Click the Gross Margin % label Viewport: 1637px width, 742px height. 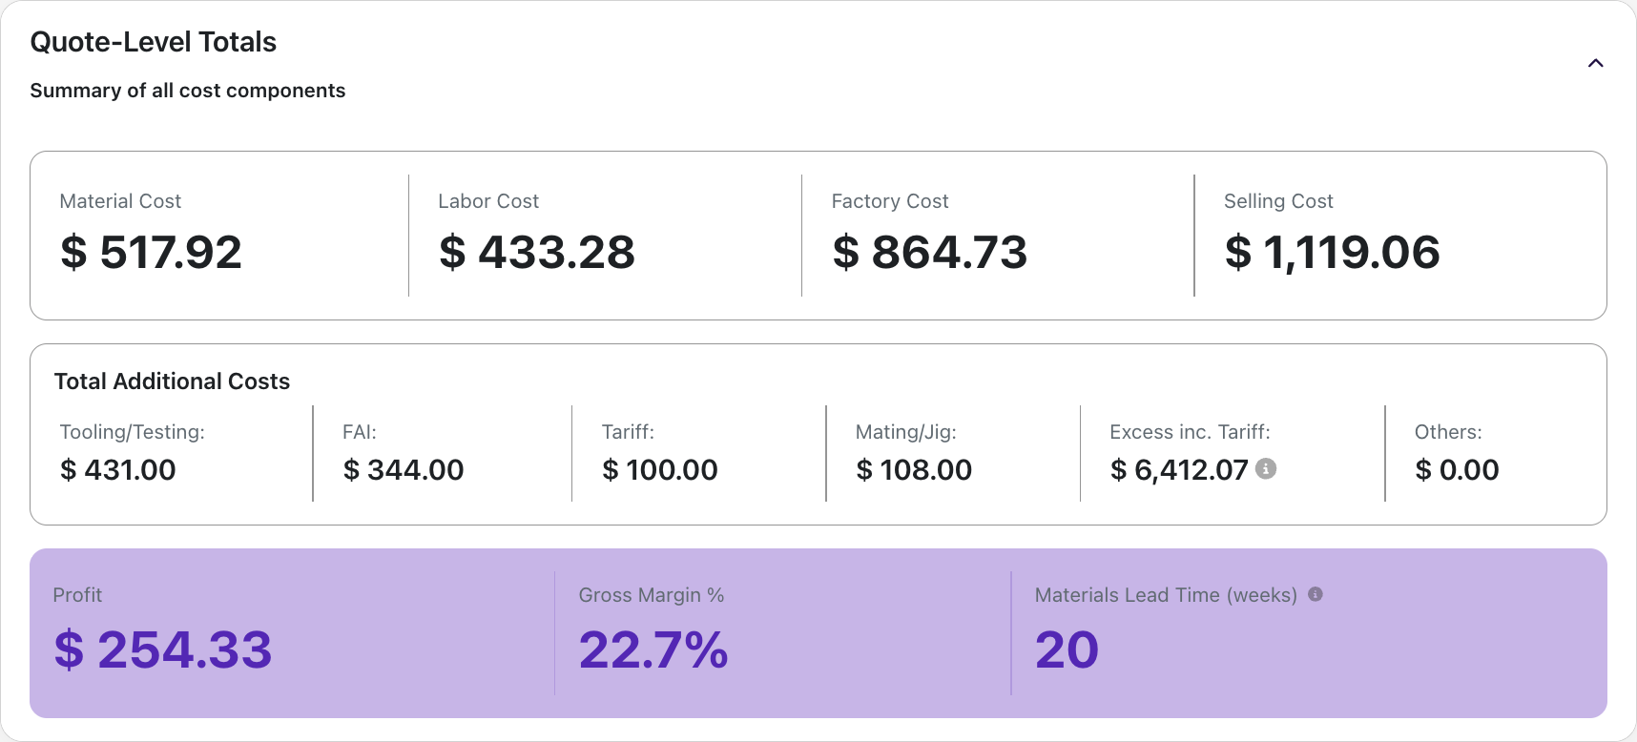pos(652,595)
